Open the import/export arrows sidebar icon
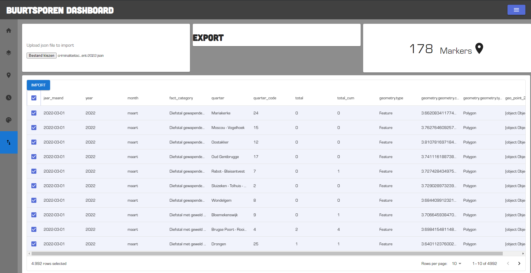531x273 pixels. point(9,142)
